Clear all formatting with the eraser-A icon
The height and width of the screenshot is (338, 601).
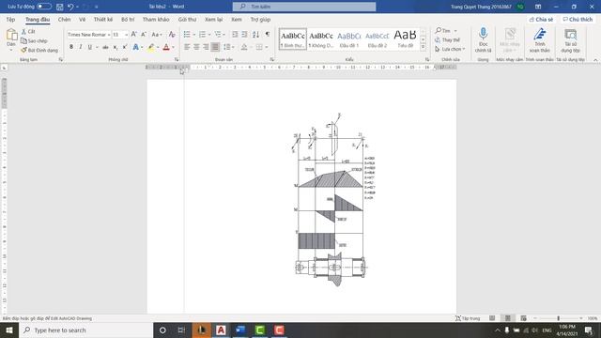point(172,35)
